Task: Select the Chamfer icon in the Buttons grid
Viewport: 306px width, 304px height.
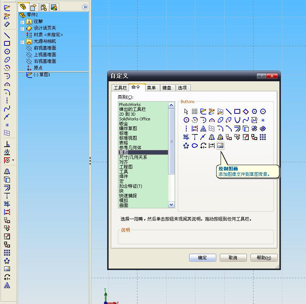Action: tap(229, 129)
